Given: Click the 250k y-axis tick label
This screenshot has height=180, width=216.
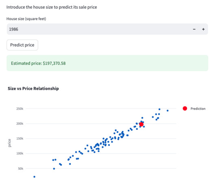Looking at the screenshot, I should coord(20,109).
